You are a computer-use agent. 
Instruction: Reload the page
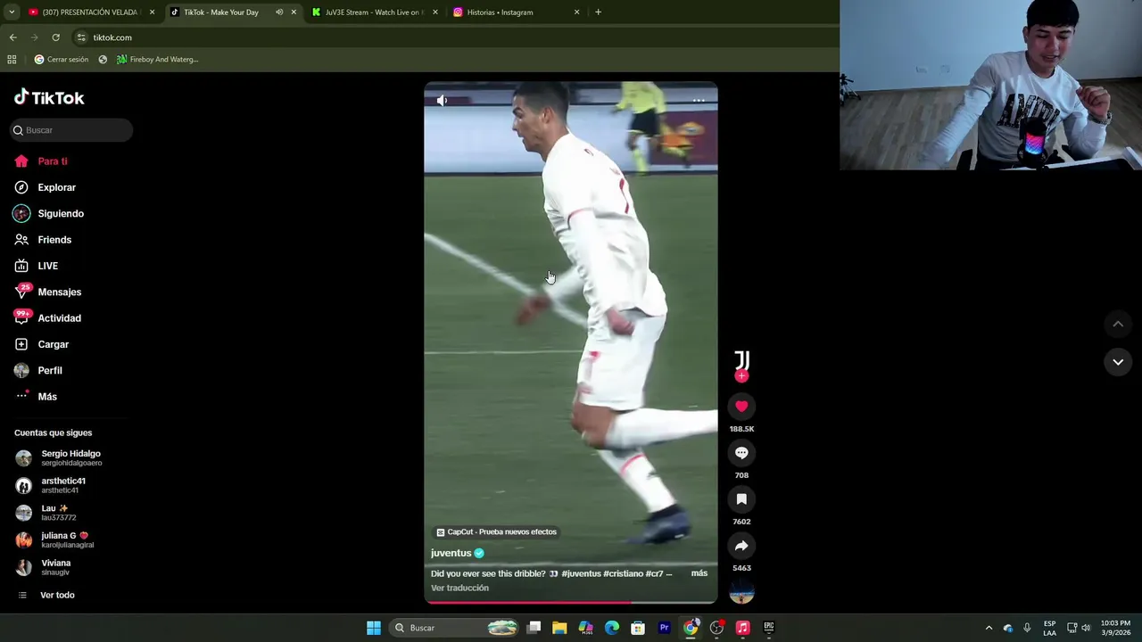pos(55,37)
